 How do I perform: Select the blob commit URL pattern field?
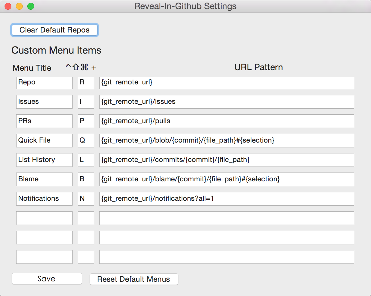tap(226, 141)
